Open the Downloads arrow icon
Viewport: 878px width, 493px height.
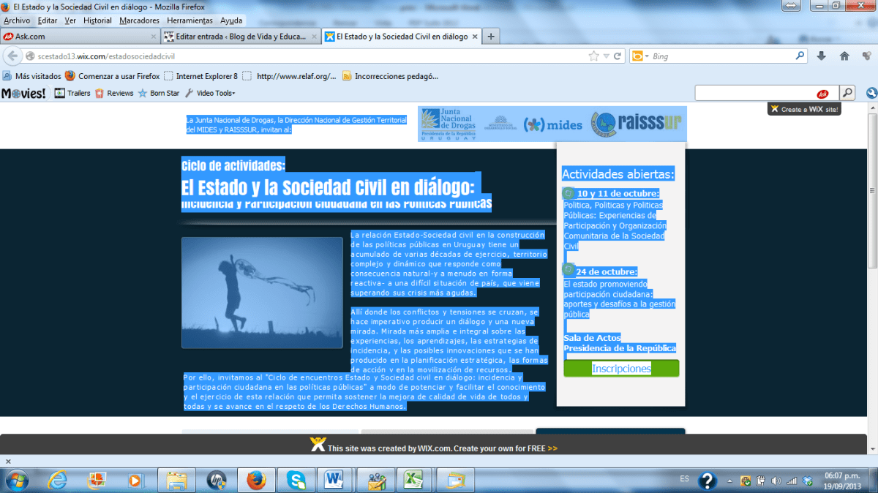click(821, 56)
